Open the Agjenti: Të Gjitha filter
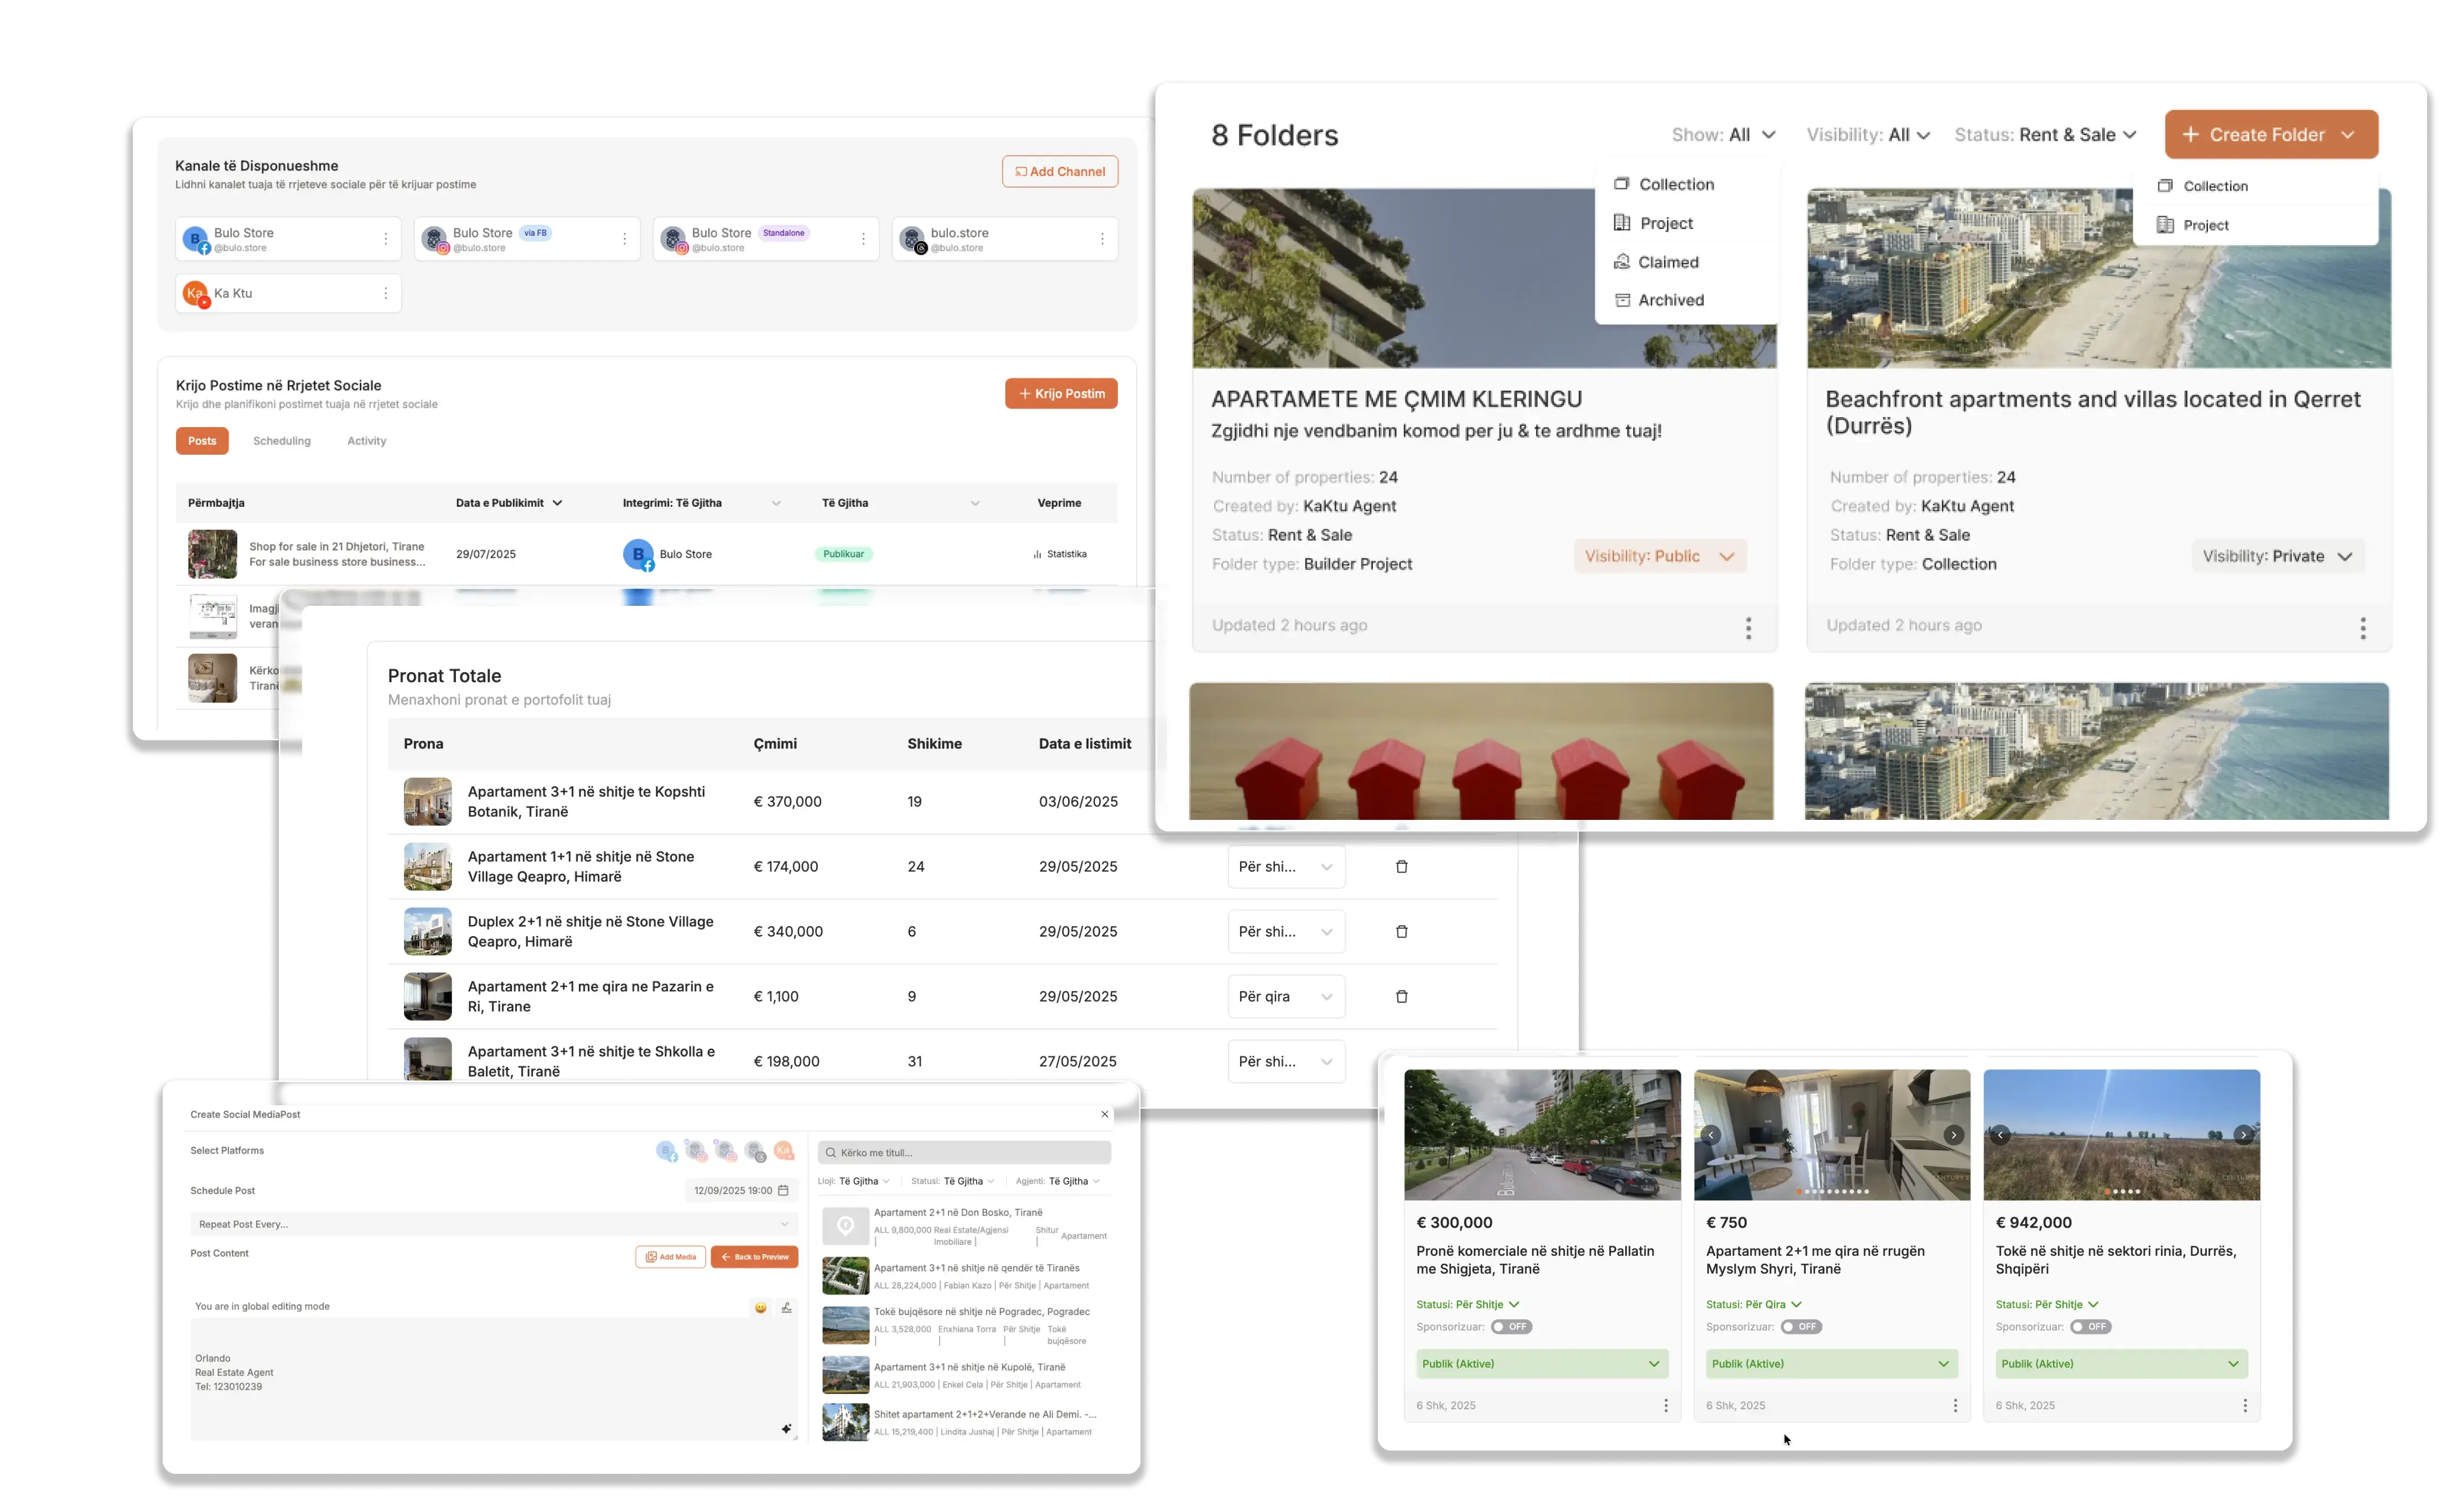 click(1057, 1181)
